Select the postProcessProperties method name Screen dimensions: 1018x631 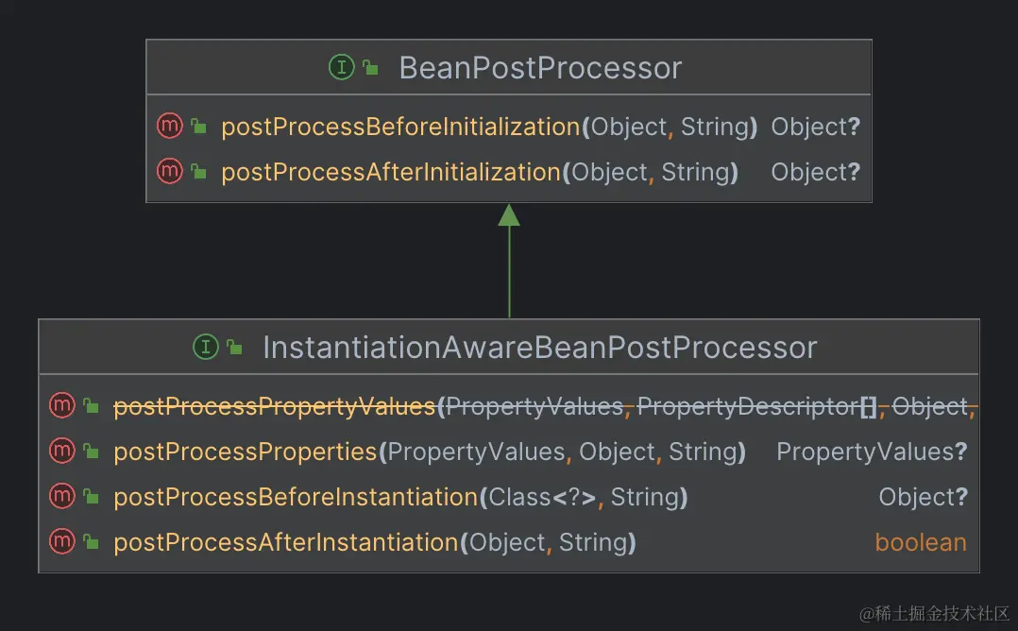click(245, 452)
